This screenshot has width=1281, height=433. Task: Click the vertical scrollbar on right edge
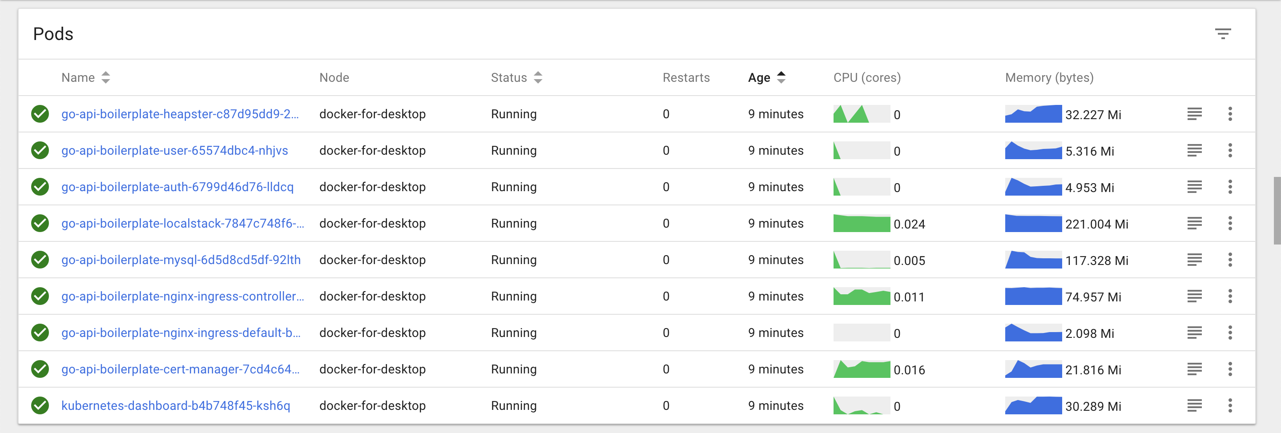[x=1277, y=210]
